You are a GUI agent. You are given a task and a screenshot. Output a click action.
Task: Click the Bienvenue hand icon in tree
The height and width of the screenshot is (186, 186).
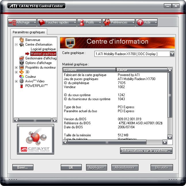click(x=21, y=40)
